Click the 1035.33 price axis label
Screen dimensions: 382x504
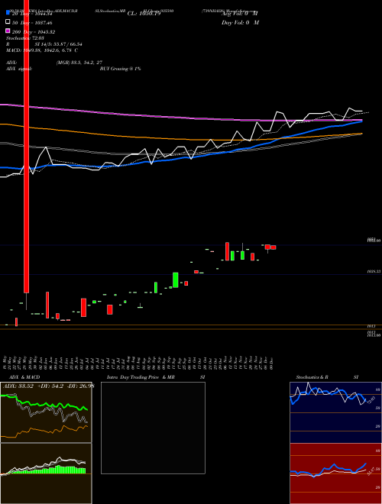(374, 272)
